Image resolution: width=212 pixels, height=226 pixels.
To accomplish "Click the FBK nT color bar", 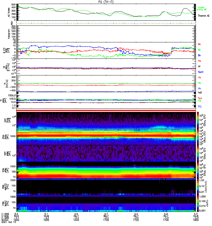I will coord(198,203).
